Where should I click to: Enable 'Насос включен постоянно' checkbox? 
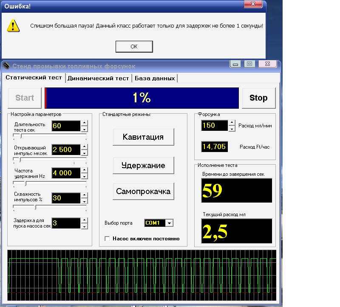tap(107, 239)
